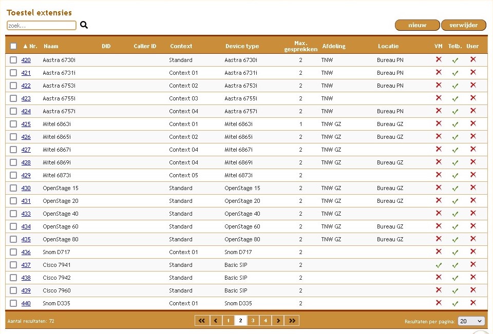Viewport: 493px width, 334px height.
Task: Click the VM red cross for OpenStage 40
Action: pos(439,213)
